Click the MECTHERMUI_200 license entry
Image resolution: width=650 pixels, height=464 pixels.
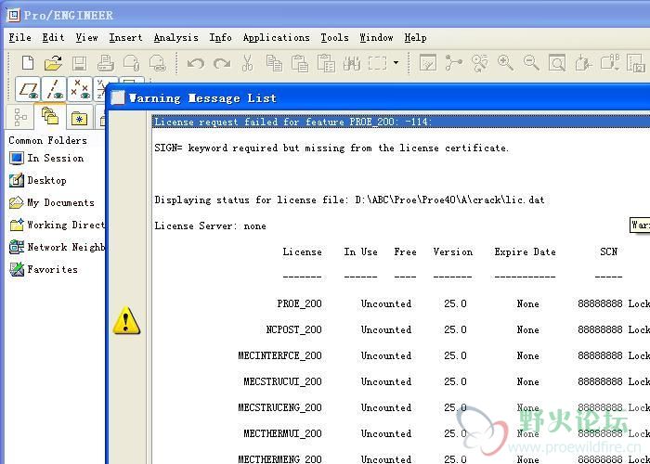point(282,433)
